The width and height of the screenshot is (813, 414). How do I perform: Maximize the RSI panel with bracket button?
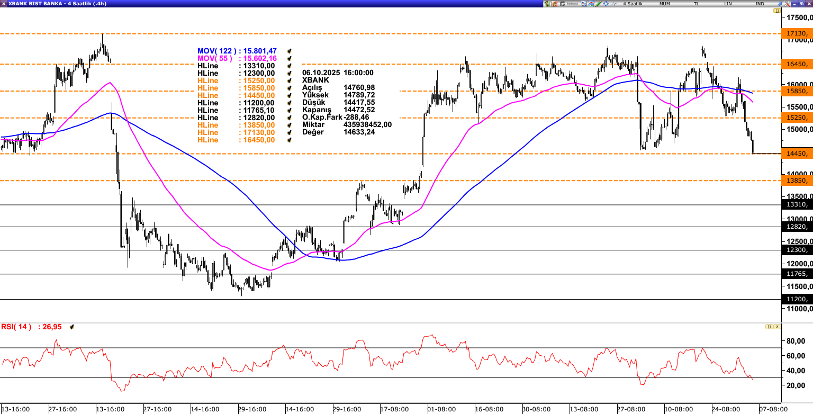coord(769,327)
